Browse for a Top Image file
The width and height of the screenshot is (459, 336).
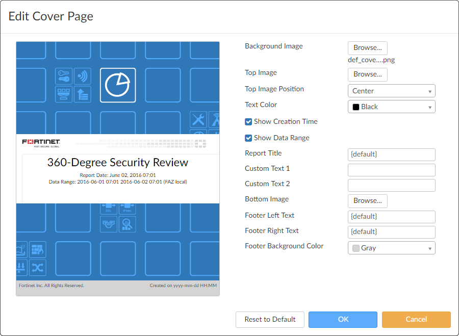(x=367, y=74)
